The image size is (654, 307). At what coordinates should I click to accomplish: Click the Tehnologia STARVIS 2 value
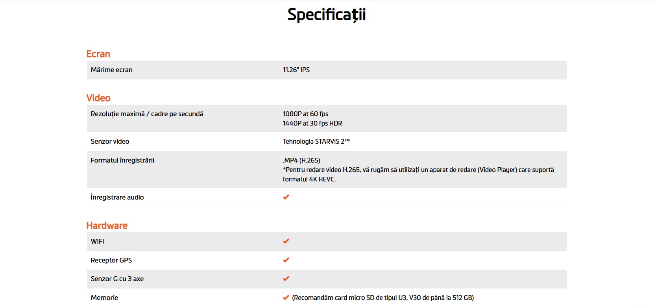point(316,141)
